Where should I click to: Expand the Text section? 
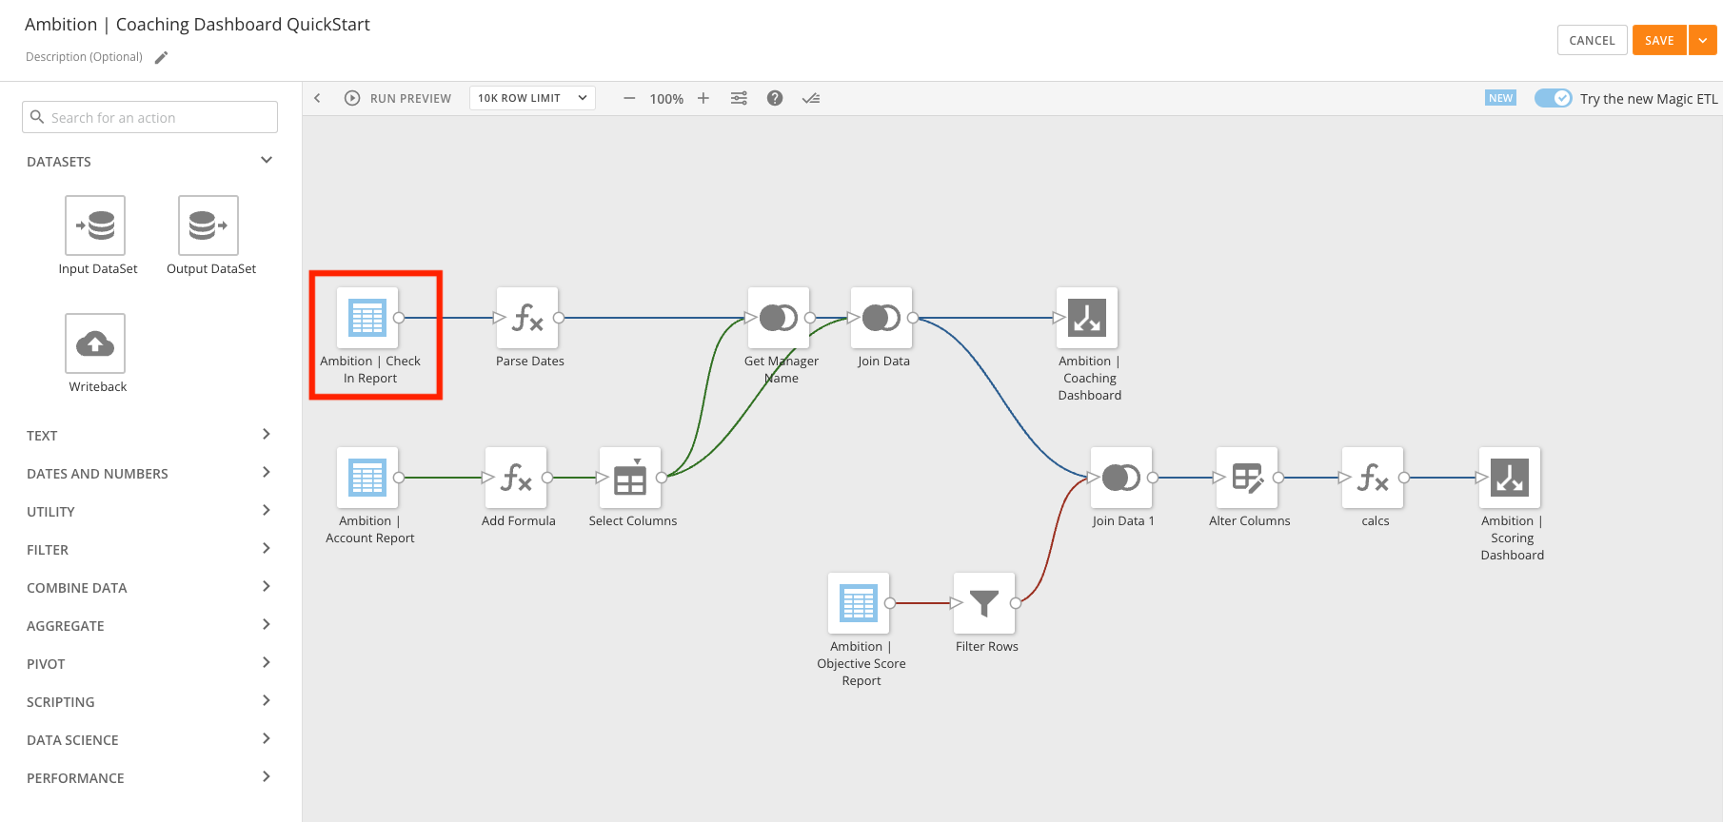267,435
